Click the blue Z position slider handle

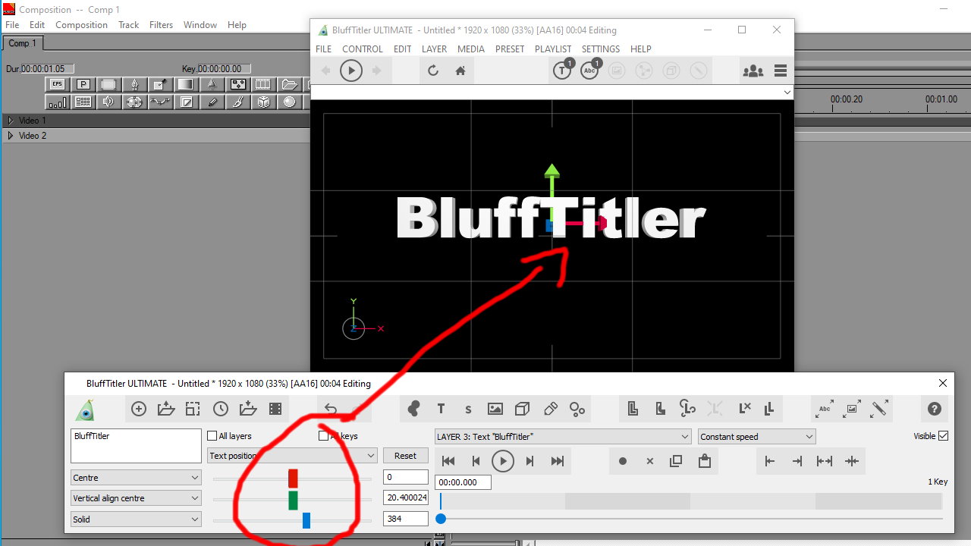click(306, 520)
